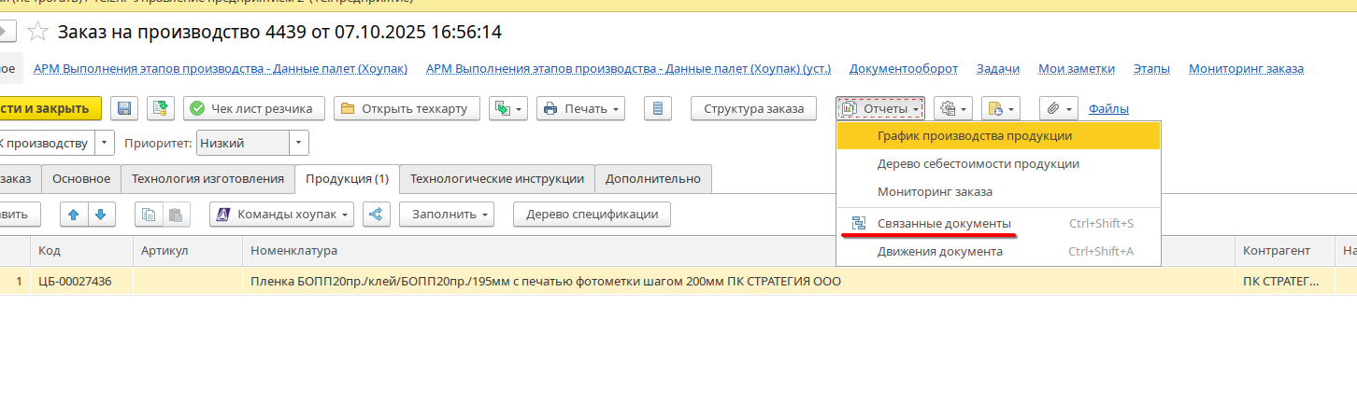Expand the Заполнить dropdown

450,215
